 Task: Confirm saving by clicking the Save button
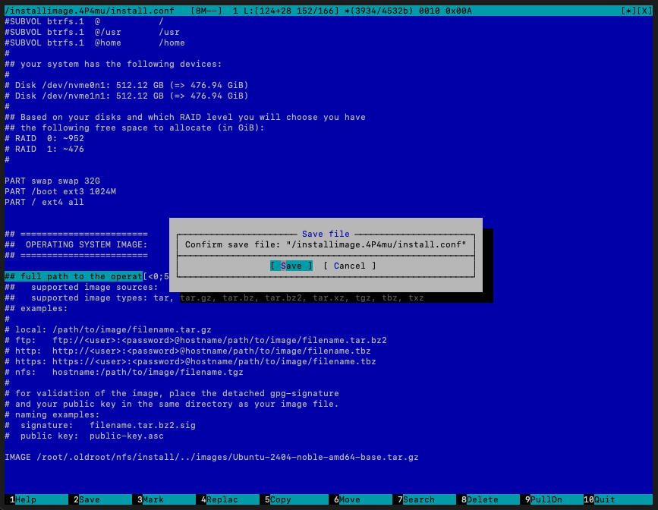pos(290,266)
